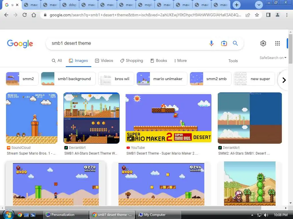The image size is (293, 219).
Task: Open the SMM2 All-Stars SMB1 Desert thumbnail
Action: [x=250, y=118]
